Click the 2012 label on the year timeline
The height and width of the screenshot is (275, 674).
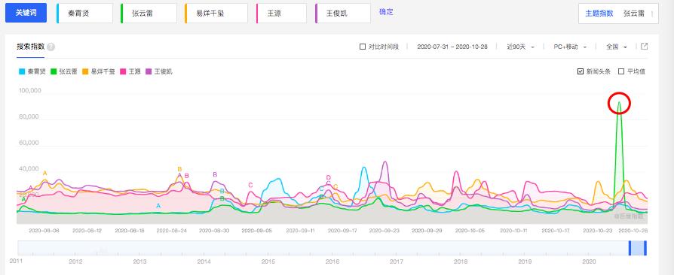(75, 261)
